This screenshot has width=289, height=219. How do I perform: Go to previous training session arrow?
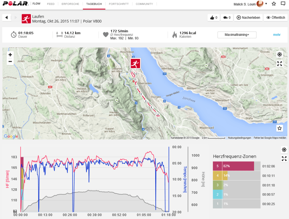(6, 18)
